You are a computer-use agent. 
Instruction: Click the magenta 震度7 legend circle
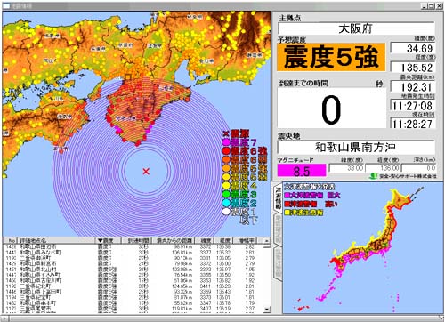coord(226,142)
